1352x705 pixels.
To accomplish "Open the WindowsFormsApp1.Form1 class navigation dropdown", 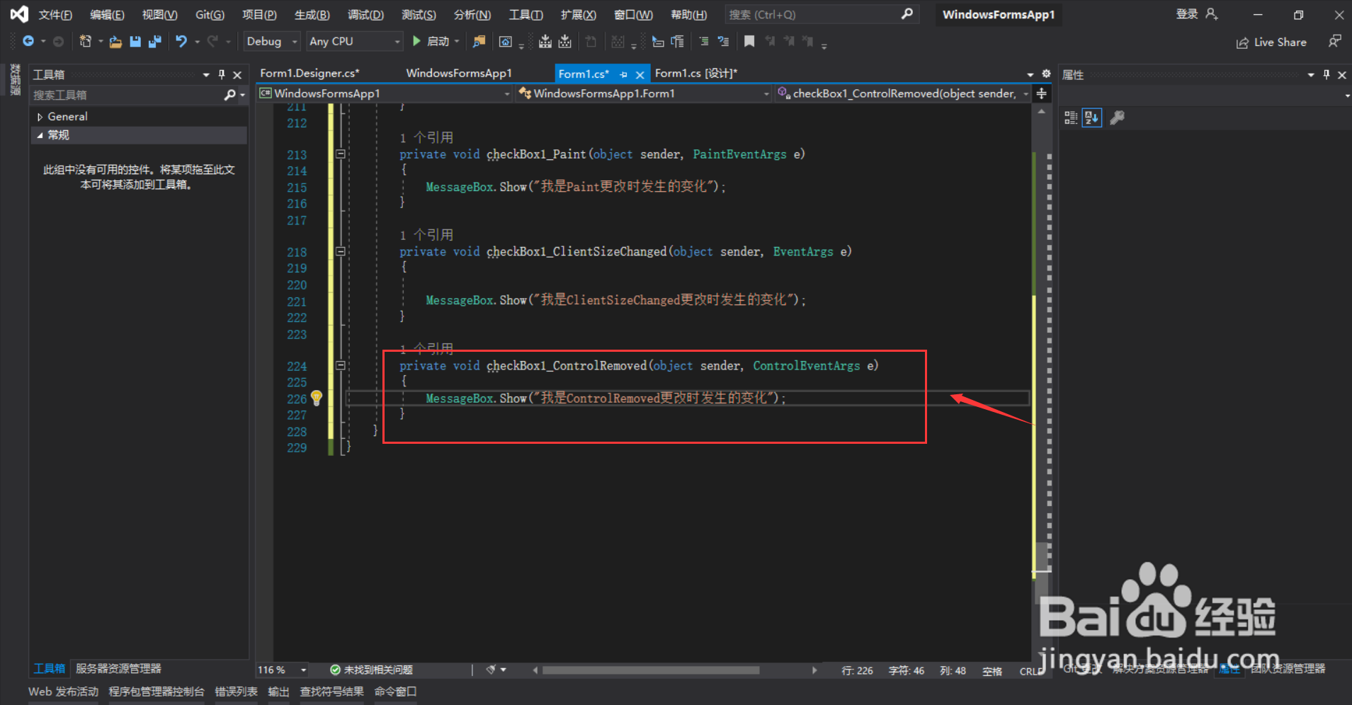I will pyautogui.click(x=643, y=93).
